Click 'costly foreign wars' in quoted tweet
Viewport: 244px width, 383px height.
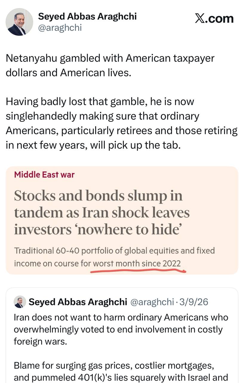pos(40,341)
